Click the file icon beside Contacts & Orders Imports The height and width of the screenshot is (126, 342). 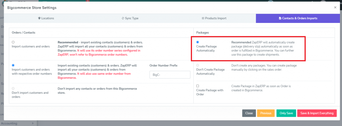[x=280, y=18]
